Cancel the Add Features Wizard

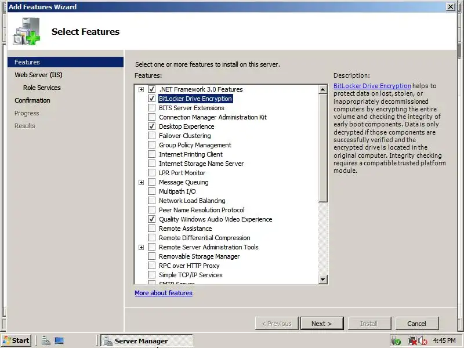point(417,324)
